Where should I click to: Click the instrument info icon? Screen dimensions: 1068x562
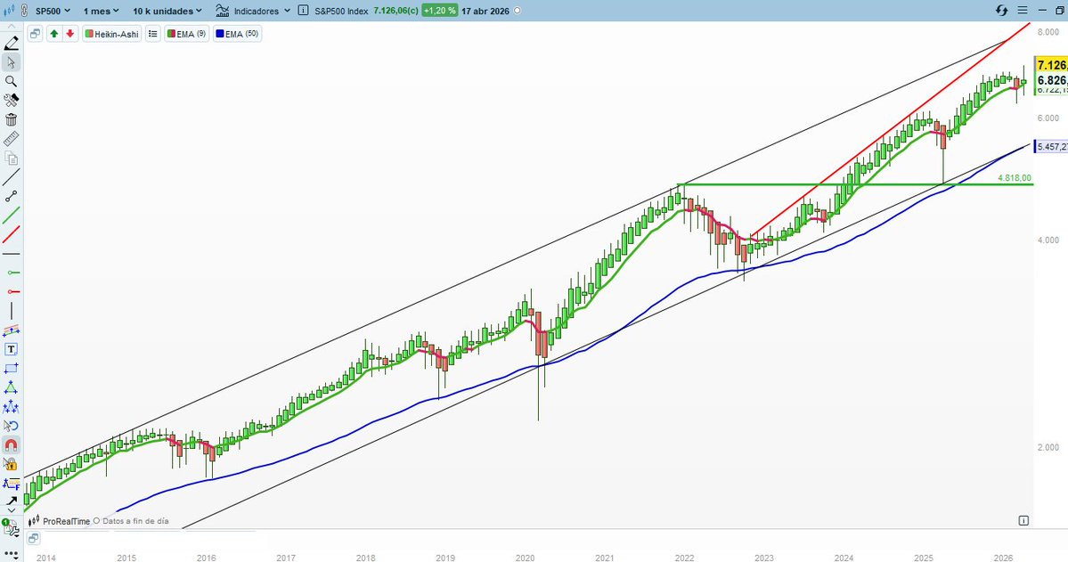(303, 11)
